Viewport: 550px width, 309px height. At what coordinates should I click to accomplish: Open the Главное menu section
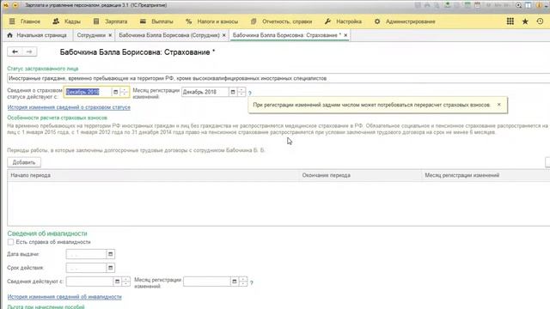[x=25, y=21]
